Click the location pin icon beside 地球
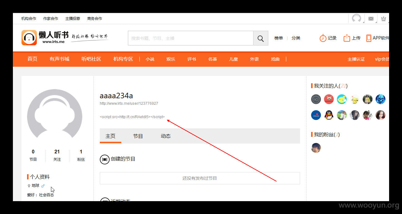This screenshot has height=214, width=402. (29, 186)
